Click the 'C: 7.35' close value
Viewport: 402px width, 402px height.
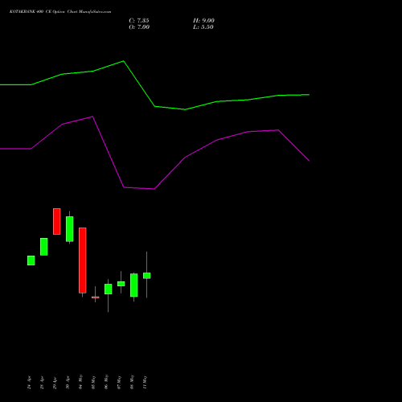(x=139, y=21)
